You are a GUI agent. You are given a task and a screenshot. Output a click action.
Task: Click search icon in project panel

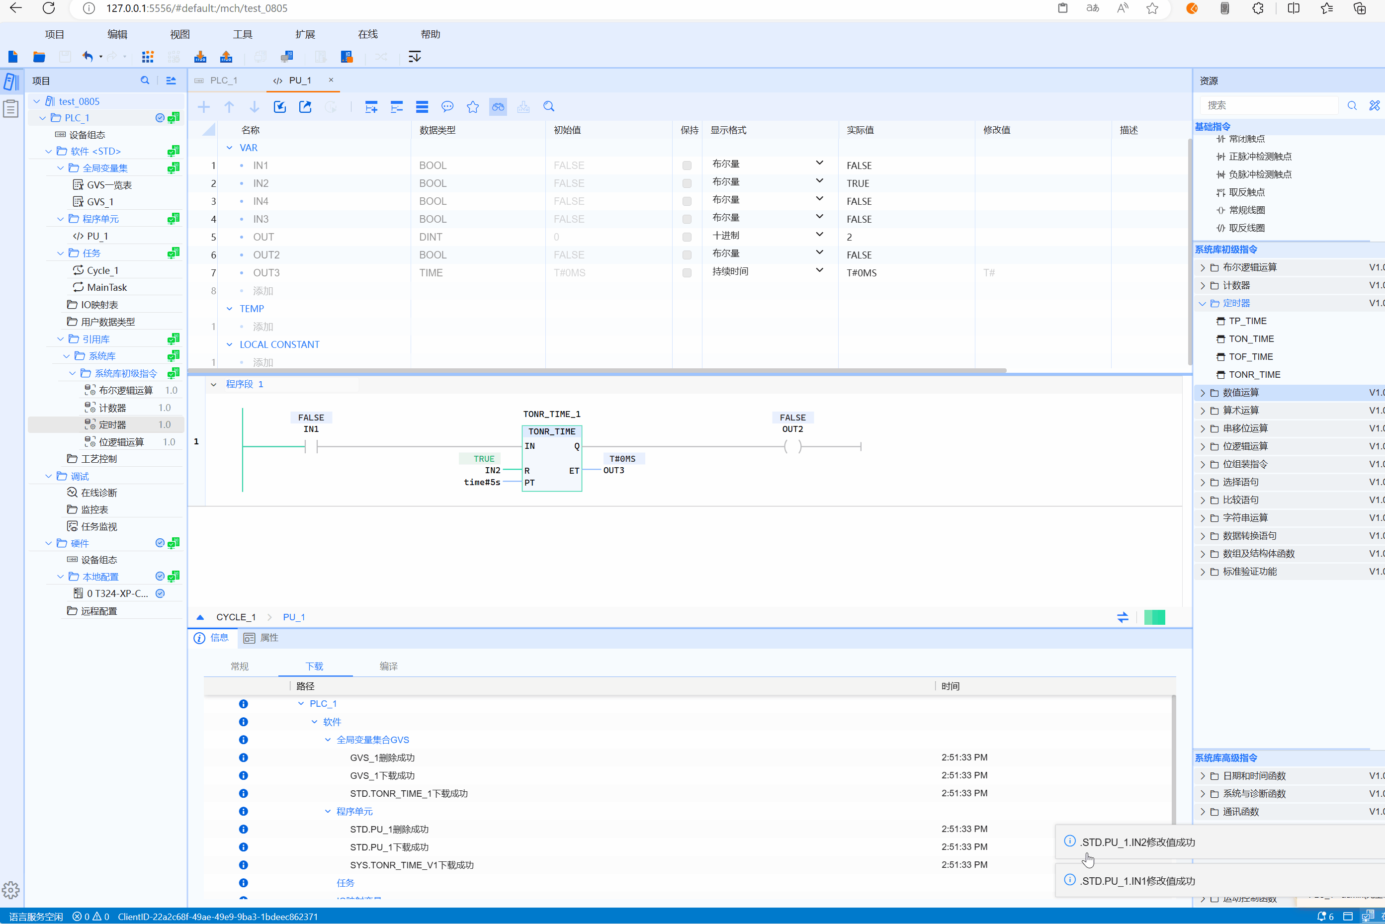click(x=145, y=81)
